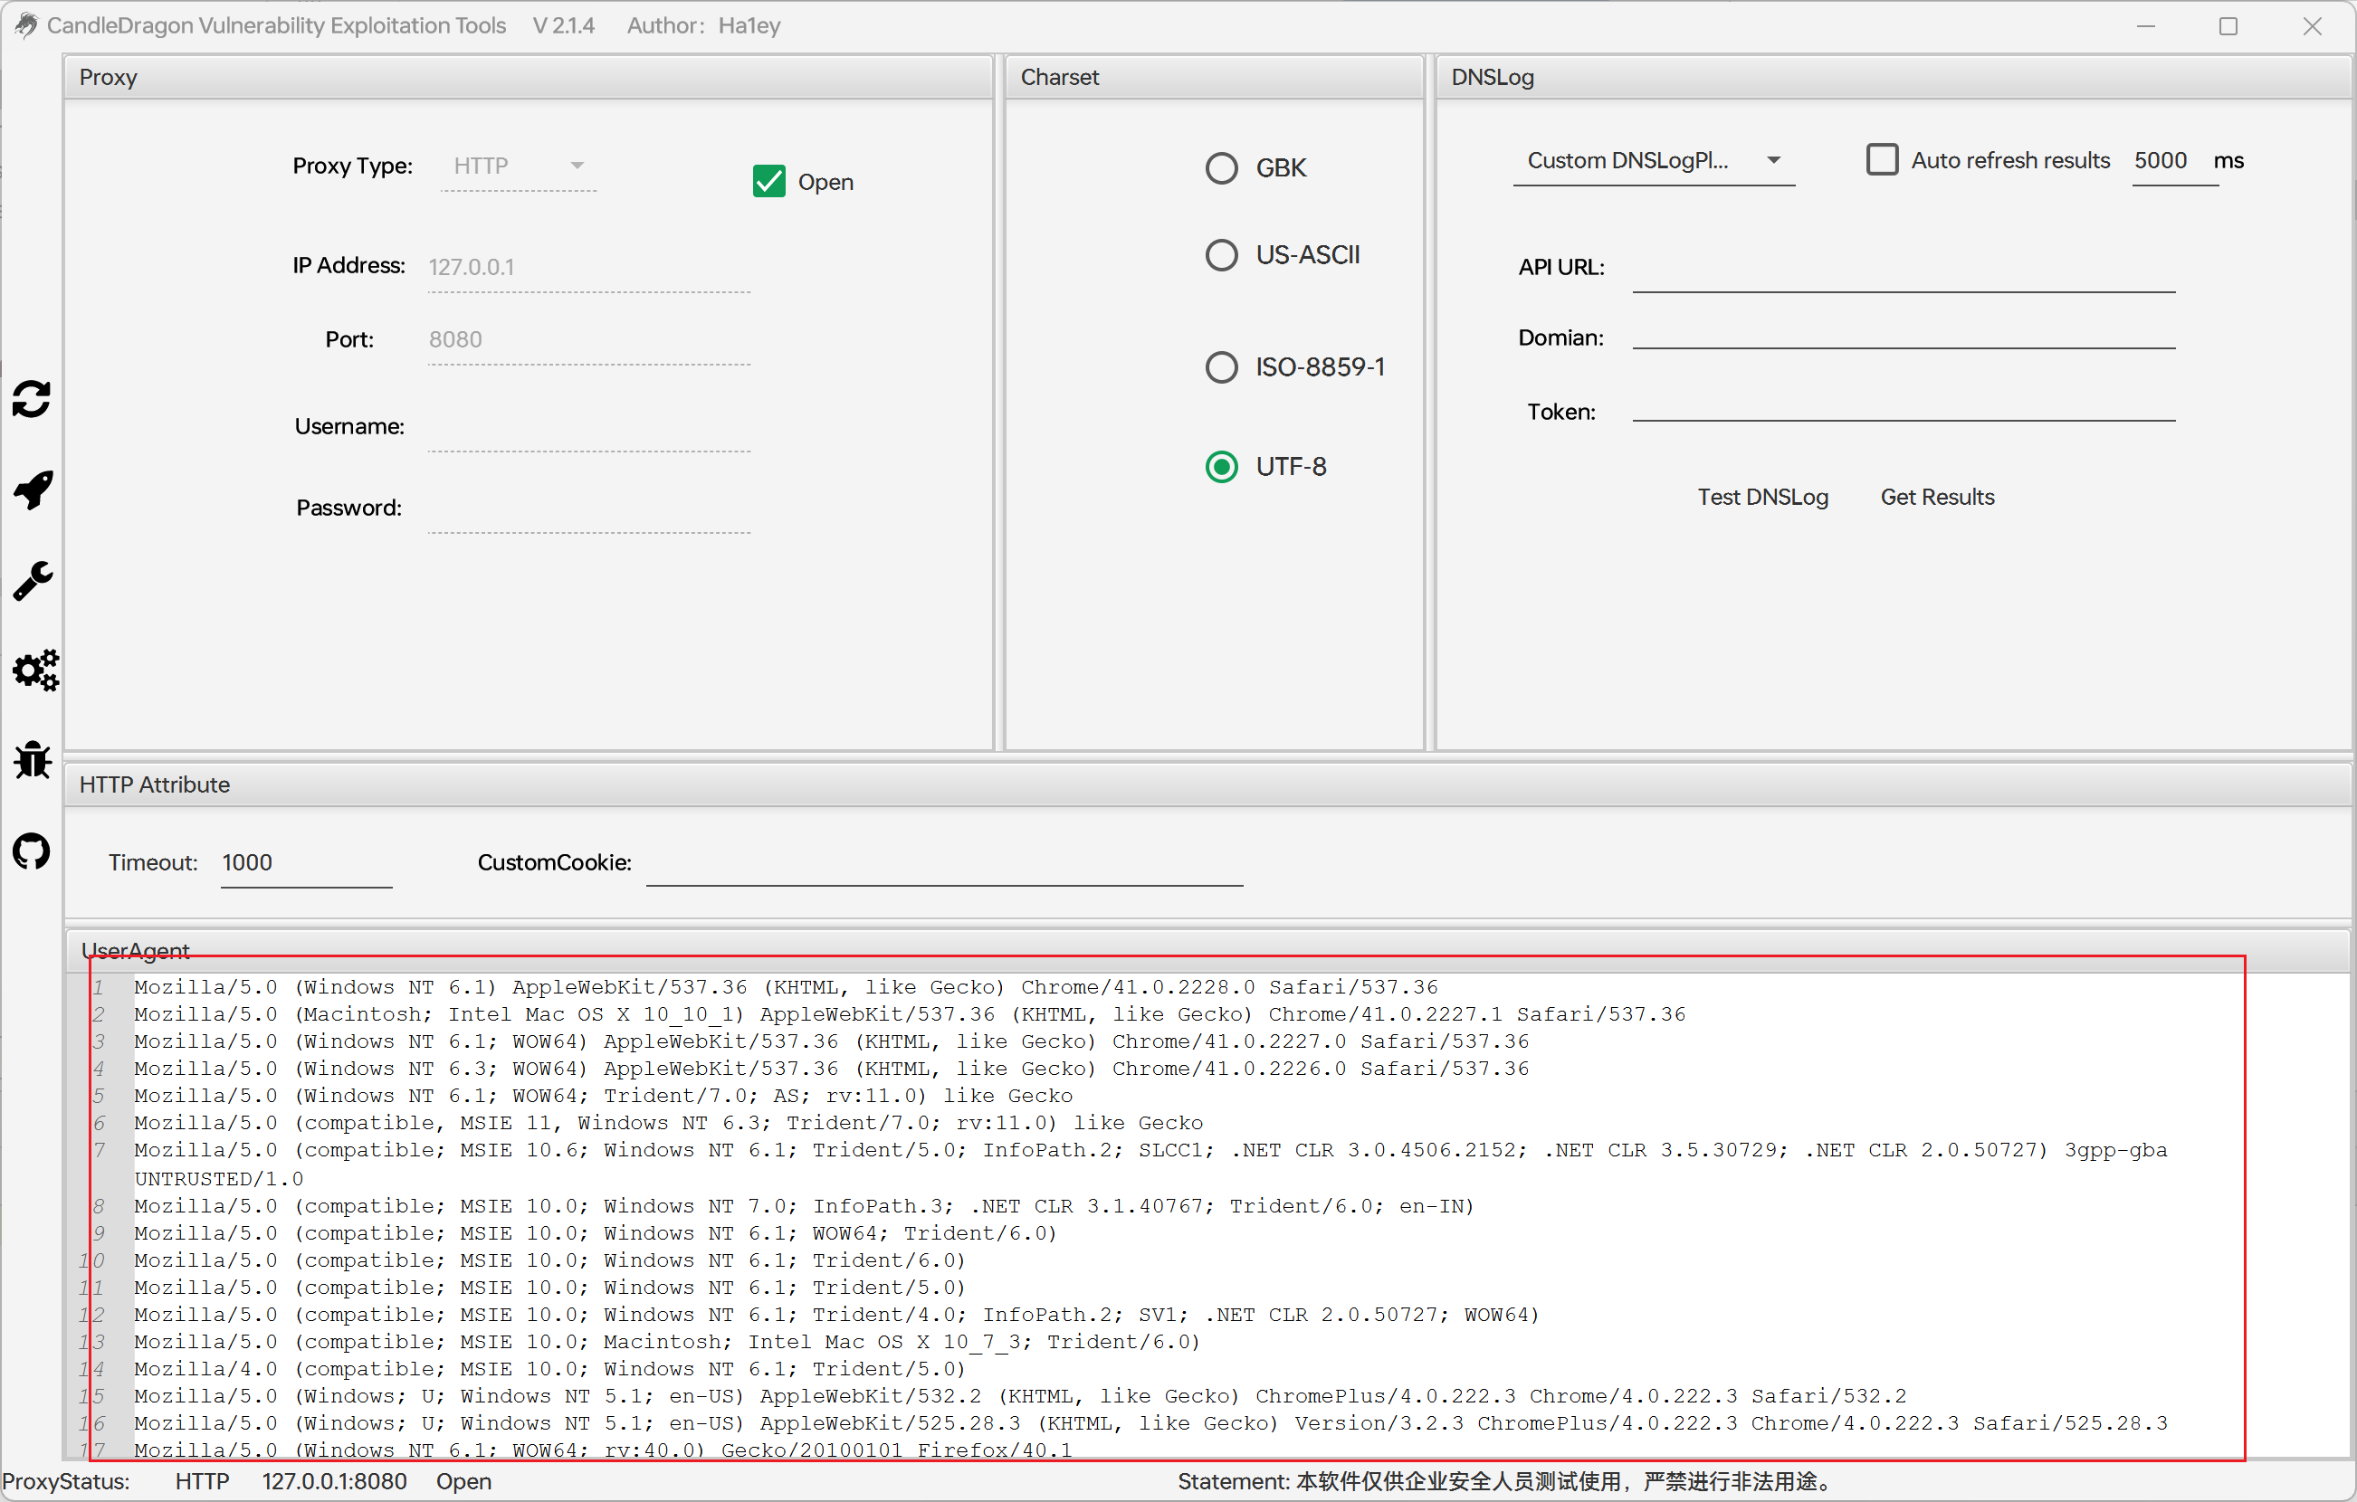Click the refresh arrows sidebar icon
This screenshot has height=1502, width=2357.
click(32, 399)
